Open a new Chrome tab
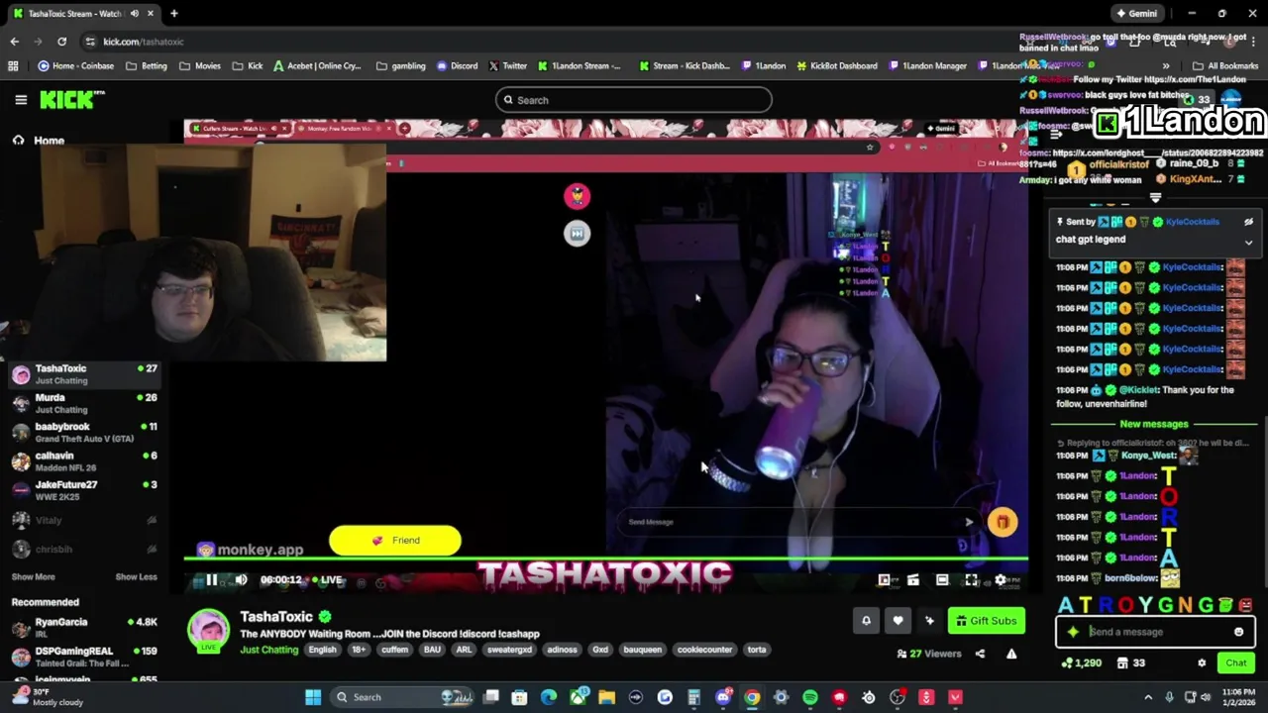Viewport: 1268px width, 713px height. coord(173,14)
